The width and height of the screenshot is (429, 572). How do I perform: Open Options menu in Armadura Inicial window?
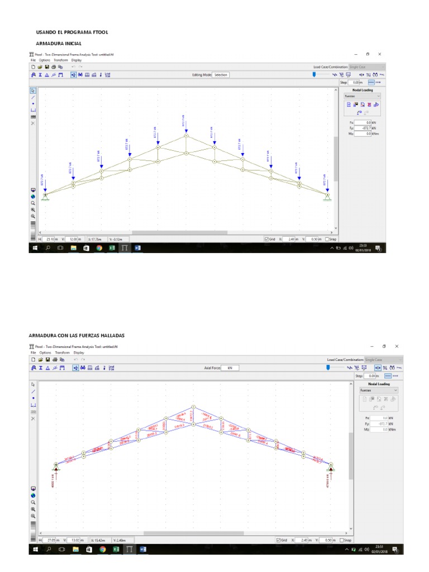coord(45,60)
